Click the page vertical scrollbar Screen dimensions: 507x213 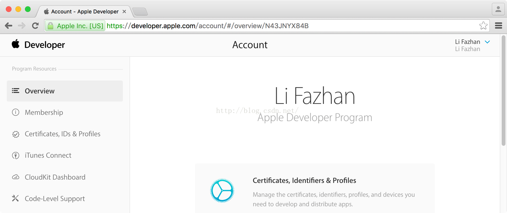503,91
